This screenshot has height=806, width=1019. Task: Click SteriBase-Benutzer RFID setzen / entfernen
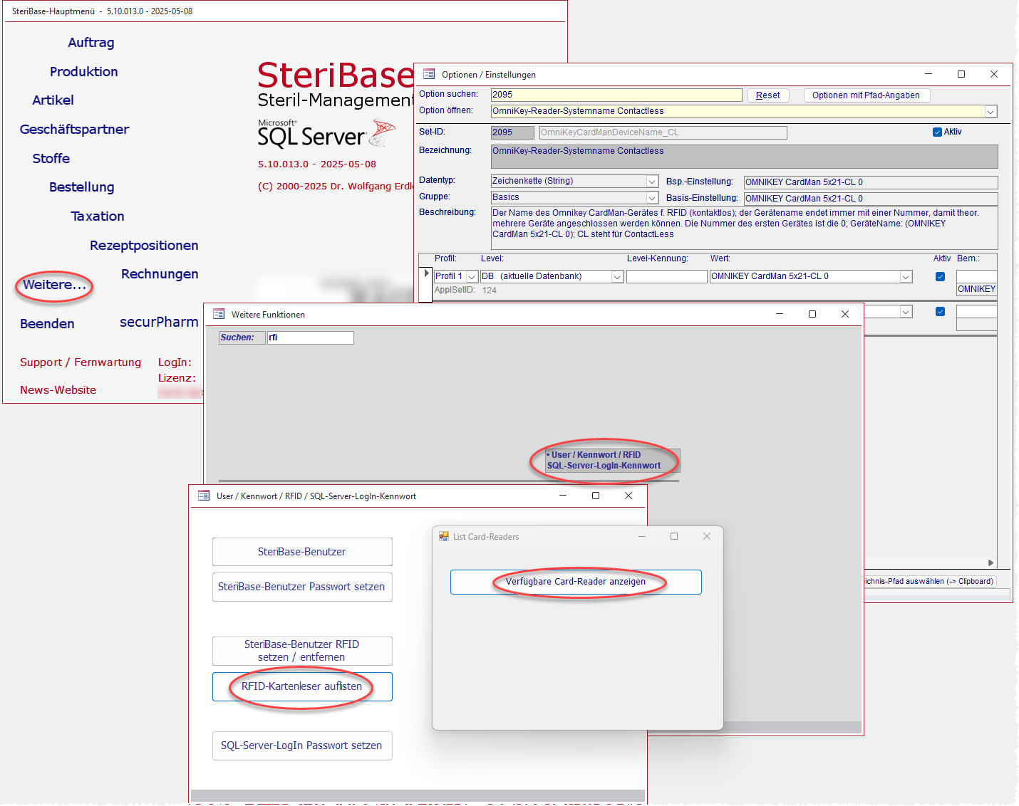[x=302, y=651]
